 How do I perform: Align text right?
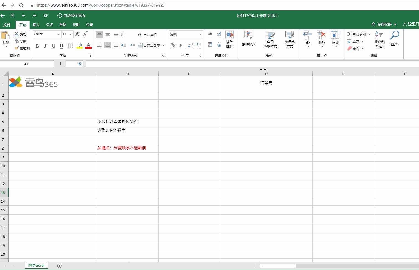[x=116, y=45]
